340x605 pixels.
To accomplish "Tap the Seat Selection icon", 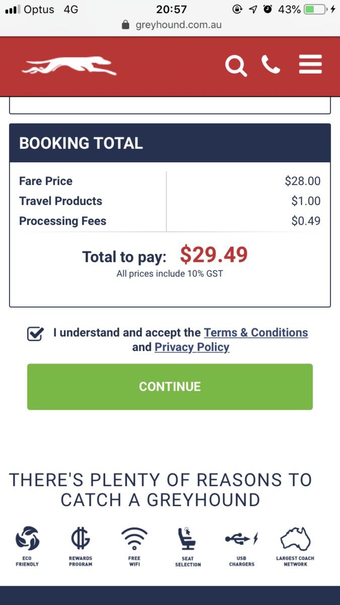I will [188, 546].
